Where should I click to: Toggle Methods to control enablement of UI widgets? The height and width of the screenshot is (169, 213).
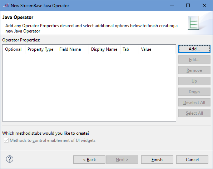tap(6, 140)
